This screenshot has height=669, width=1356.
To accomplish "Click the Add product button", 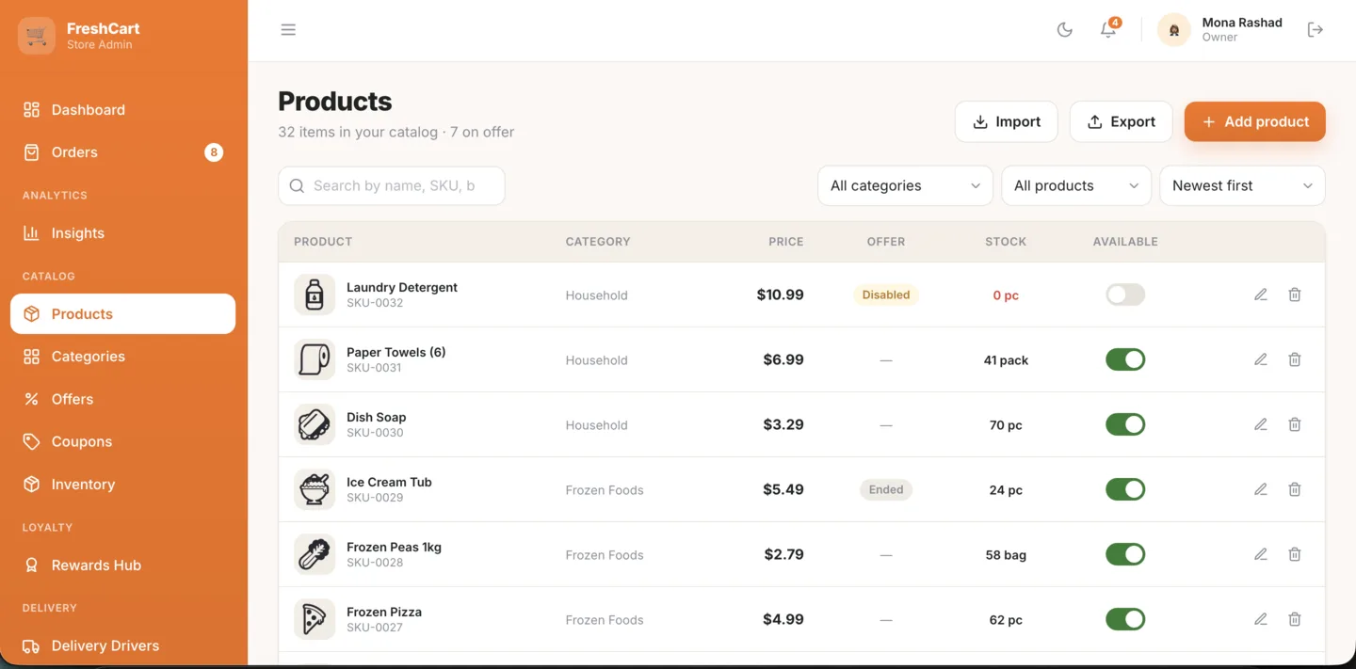I will (1255, 121).
